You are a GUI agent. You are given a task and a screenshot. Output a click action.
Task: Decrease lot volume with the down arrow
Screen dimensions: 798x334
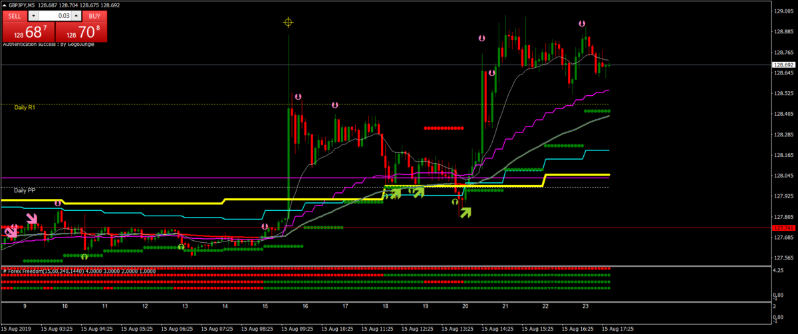(33, 15)
